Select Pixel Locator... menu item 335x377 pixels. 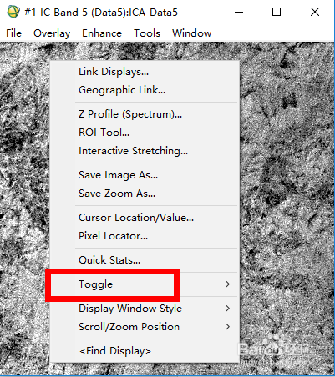point(145,236)
